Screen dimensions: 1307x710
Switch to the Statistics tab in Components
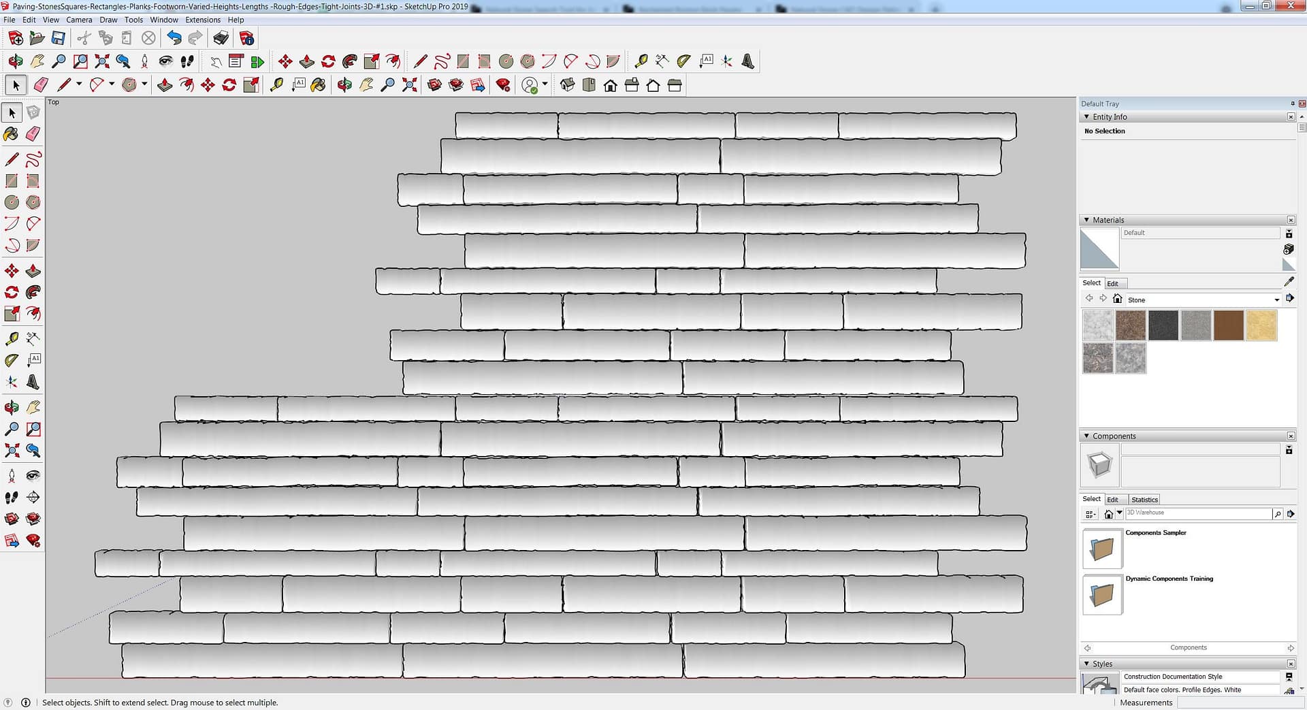pyautogui.click(x=1144, y=500)
